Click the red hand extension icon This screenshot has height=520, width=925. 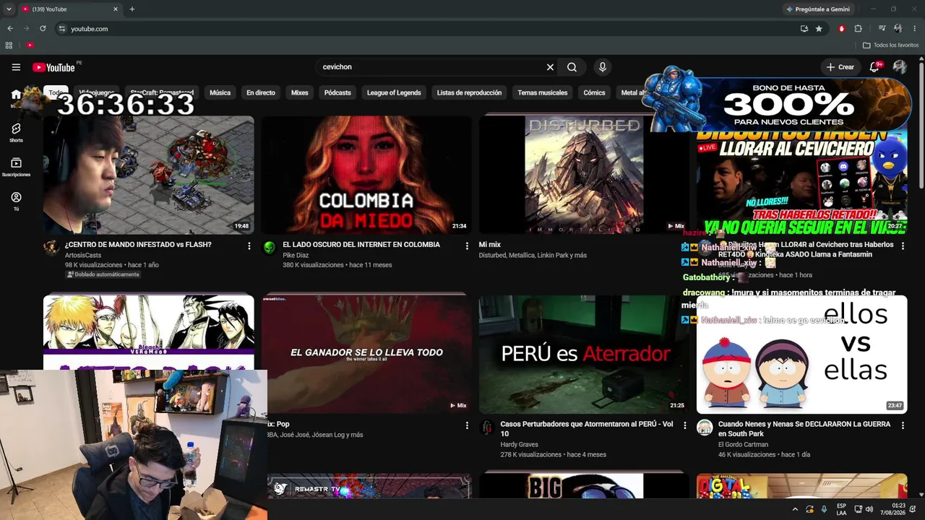click(x=841, y=29)
